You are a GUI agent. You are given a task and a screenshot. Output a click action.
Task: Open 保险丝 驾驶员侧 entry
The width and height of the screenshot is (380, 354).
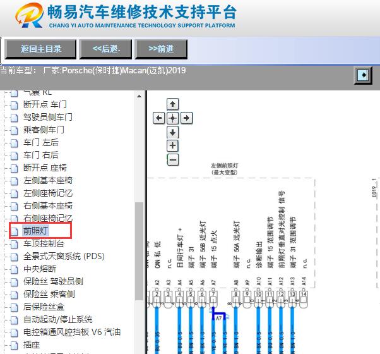tap(53, 281)
